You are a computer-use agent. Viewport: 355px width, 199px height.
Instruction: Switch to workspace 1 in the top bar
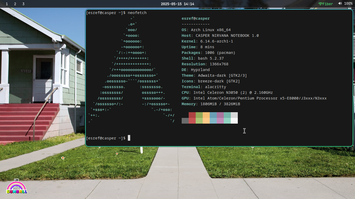coord(7,4)
